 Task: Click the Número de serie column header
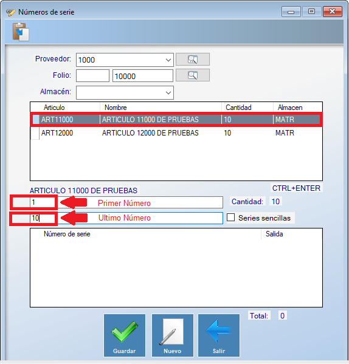[67, 234]
